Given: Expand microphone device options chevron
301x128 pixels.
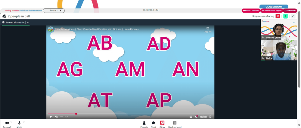Looking at the screenshot, I should point(24,122).
